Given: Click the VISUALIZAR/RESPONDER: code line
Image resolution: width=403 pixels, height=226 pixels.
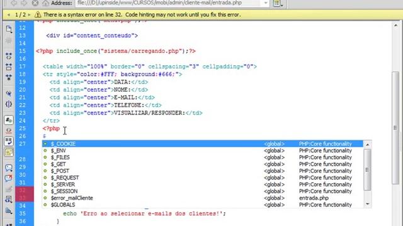Looking at the screenshot, I should 126,113.
